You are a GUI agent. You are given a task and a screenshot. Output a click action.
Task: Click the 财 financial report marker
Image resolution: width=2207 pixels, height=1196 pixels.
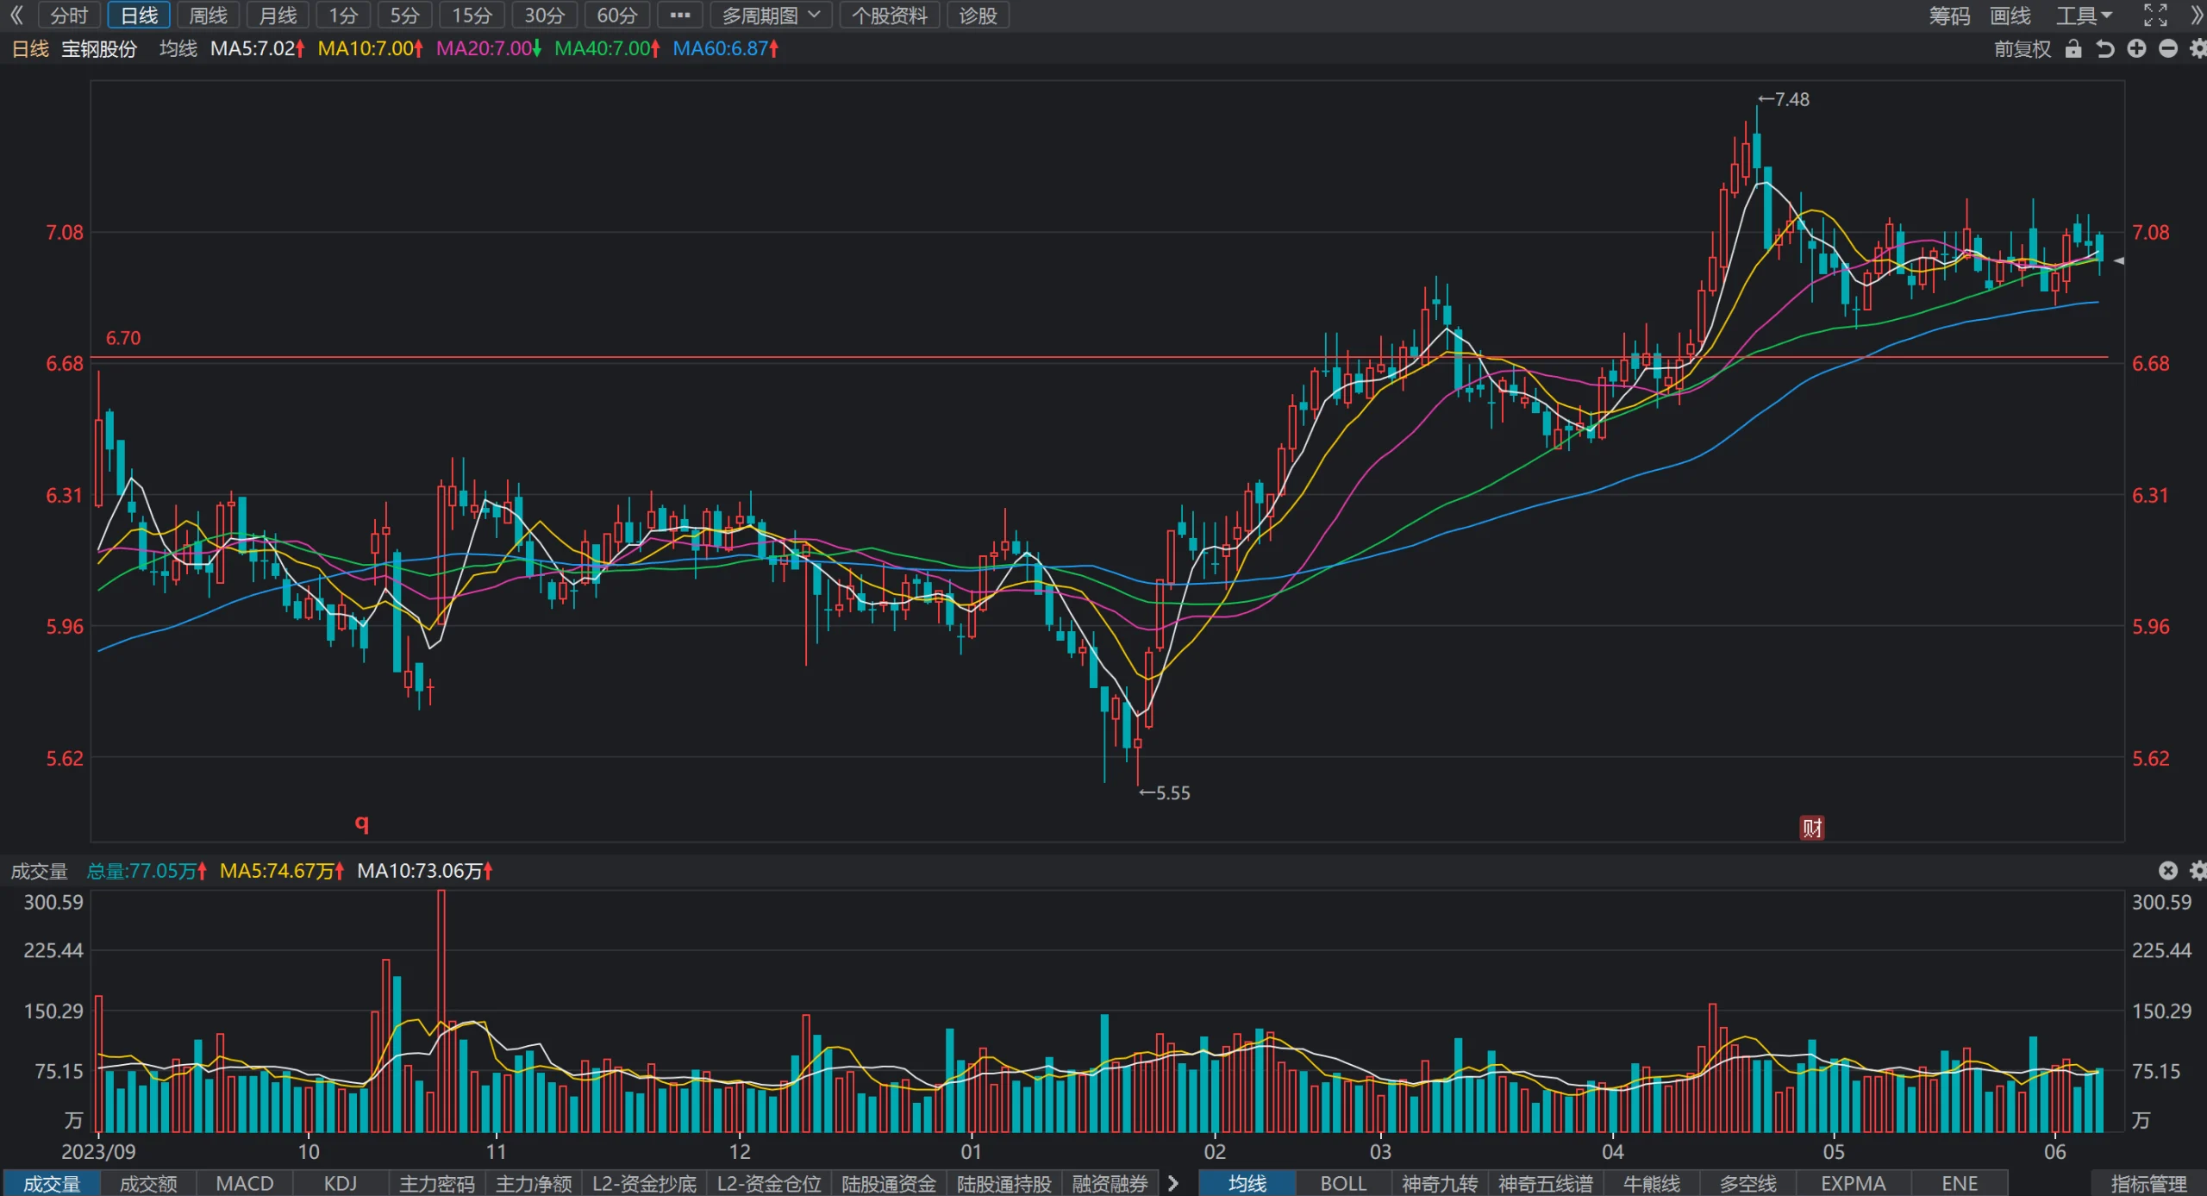coord(1812,828)
